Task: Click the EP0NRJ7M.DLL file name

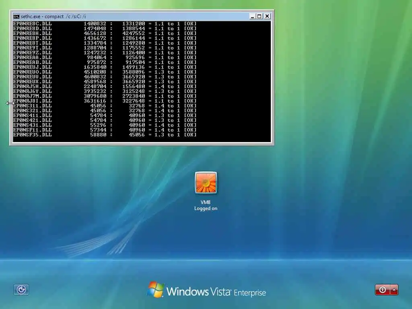Action: 32,96
